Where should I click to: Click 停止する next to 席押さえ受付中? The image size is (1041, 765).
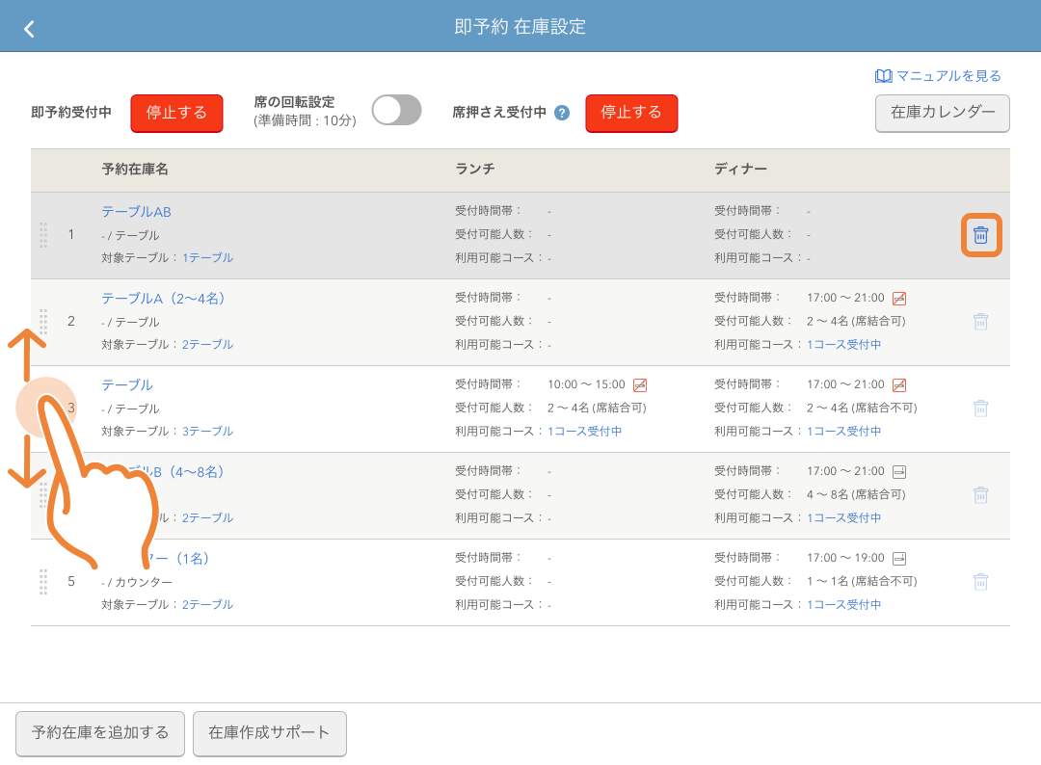[x=631, y=113]
